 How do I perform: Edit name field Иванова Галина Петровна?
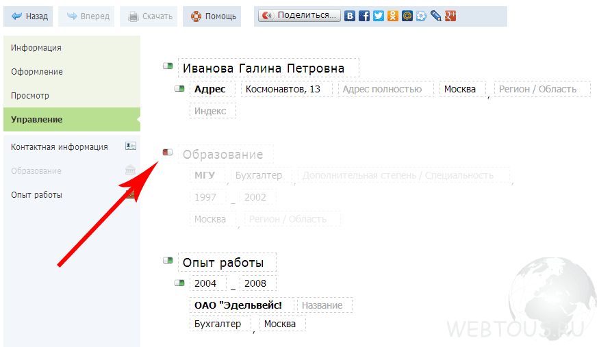click(x=268, y=68)
